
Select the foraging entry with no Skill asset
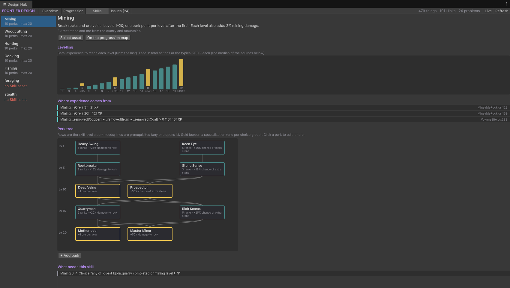tap(28, 83)
